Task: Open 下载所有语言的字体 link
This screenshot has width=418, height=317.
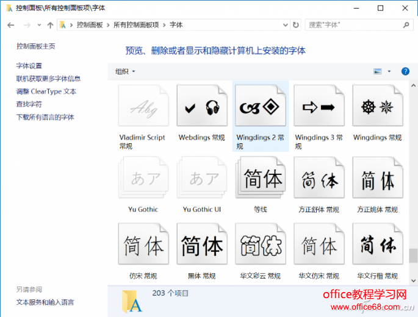Action: pyautogui.click(x=45, y=117)
